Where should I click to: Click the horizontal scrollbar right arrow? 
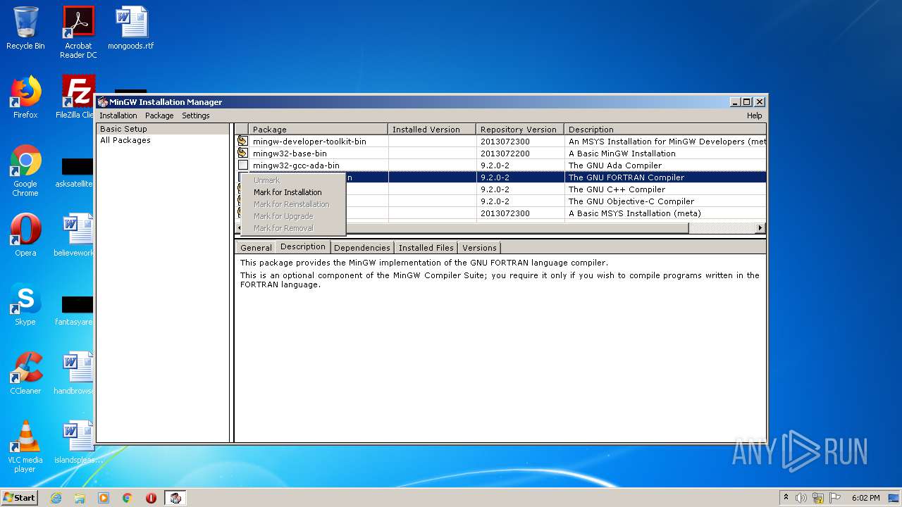pos(760,228)
